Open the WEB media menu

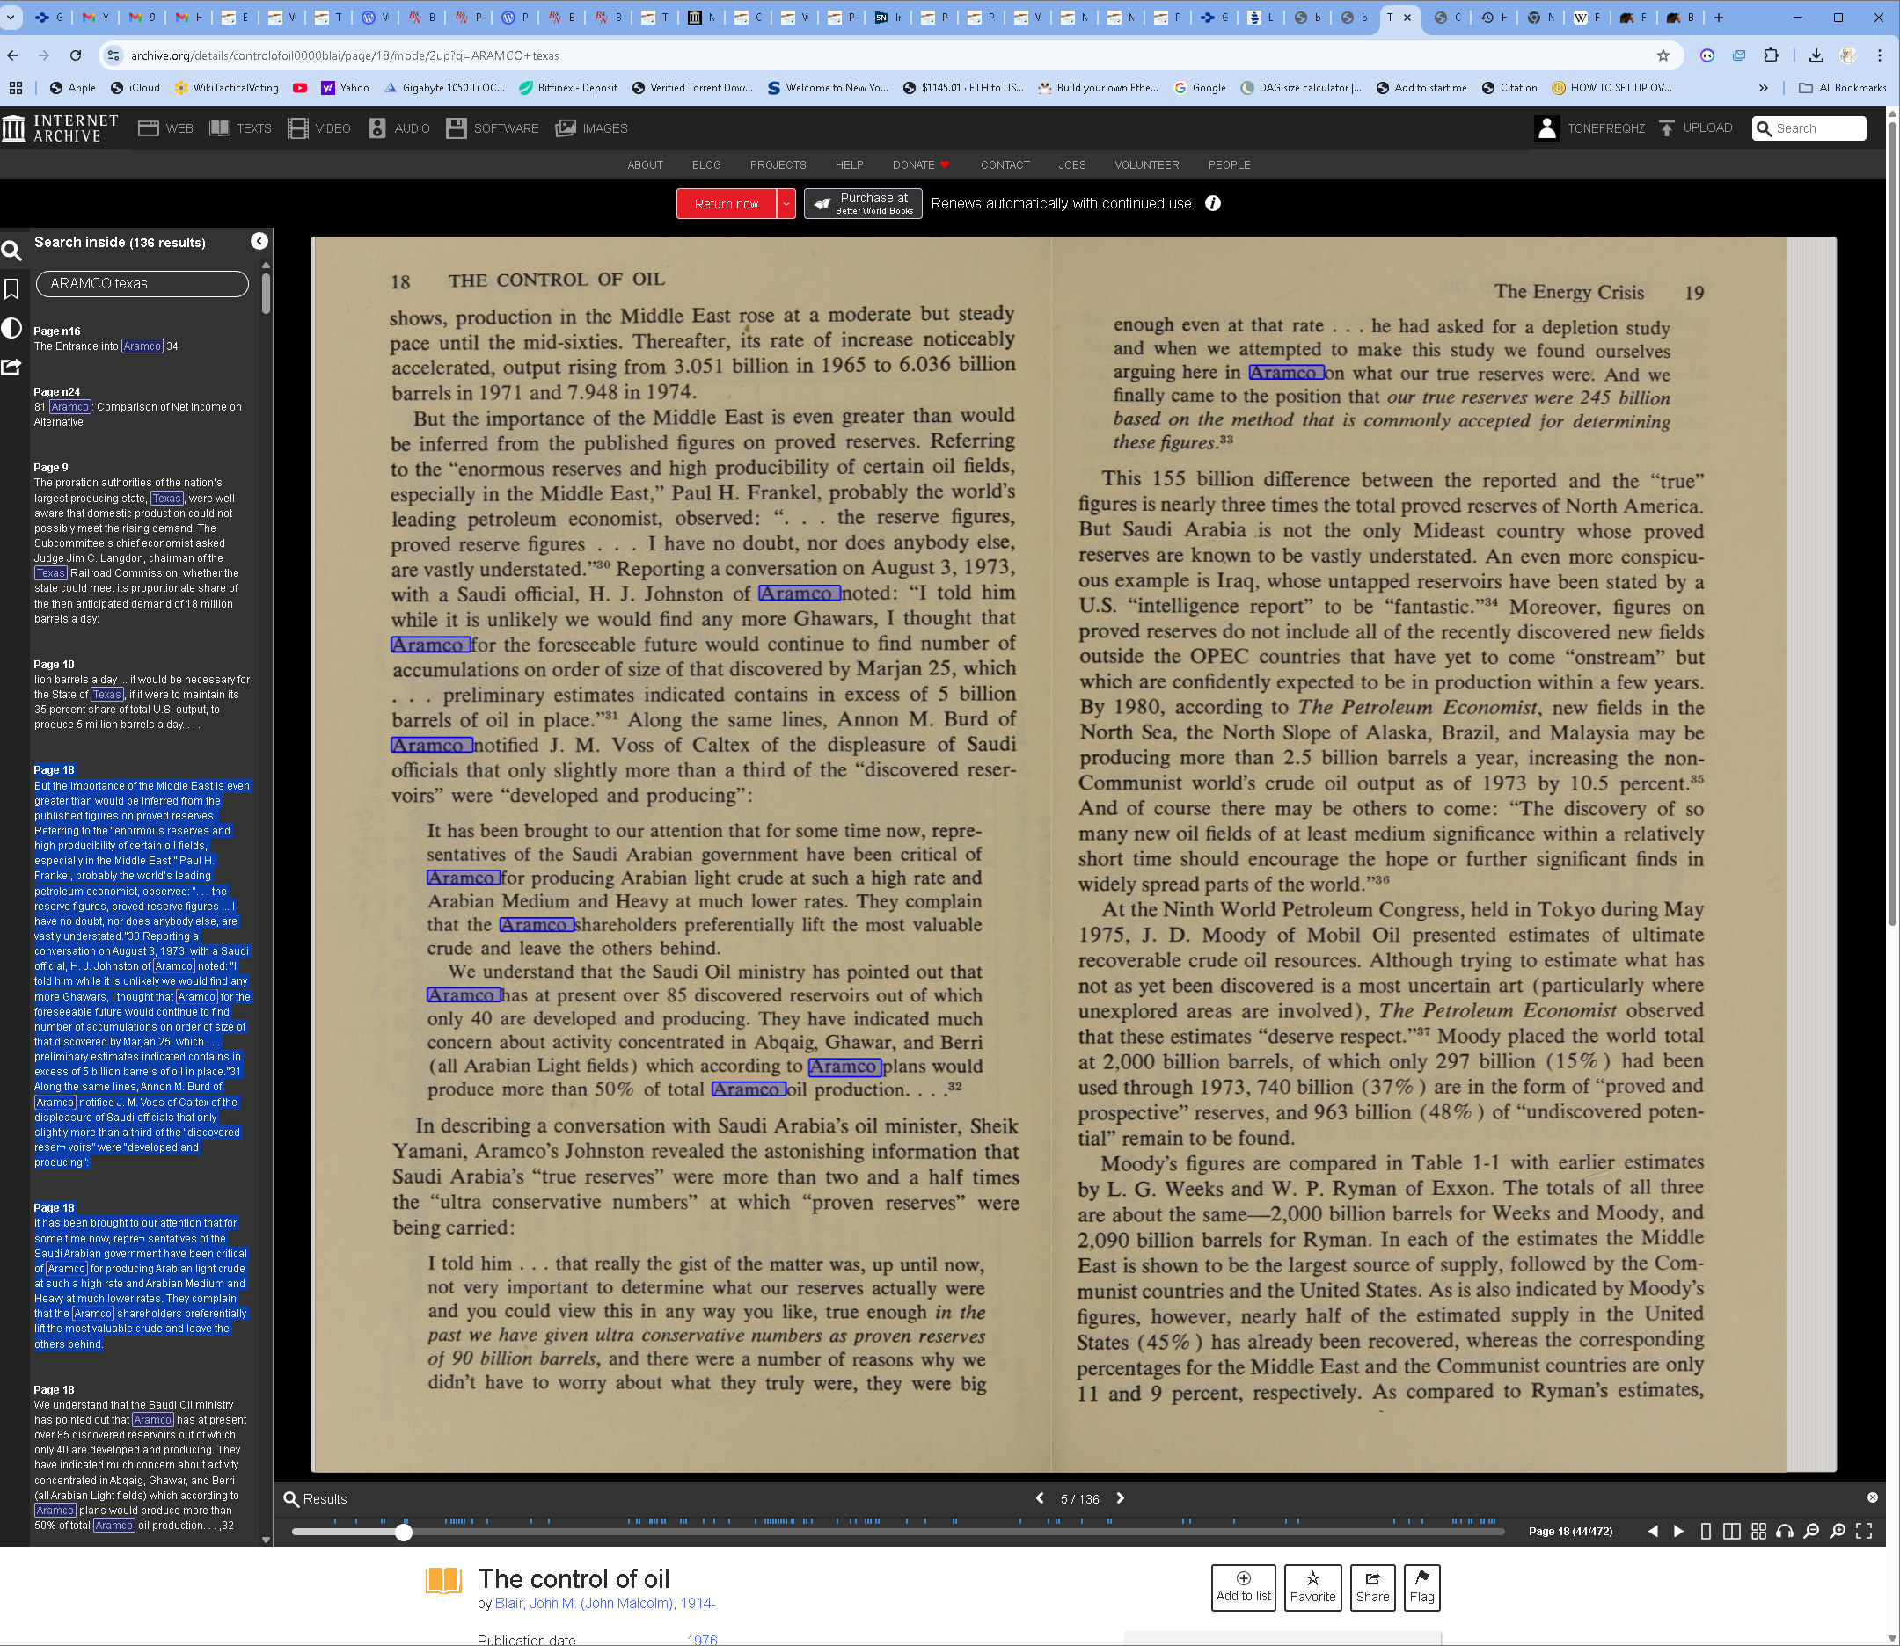tap(165, 128)
